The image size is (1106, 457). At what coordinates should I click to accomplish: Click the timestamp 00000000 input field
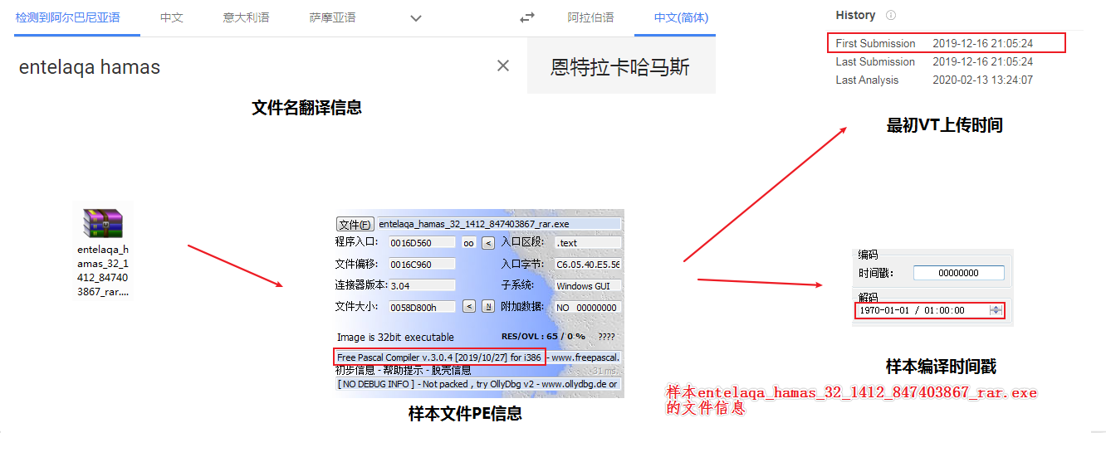point(958,273)
